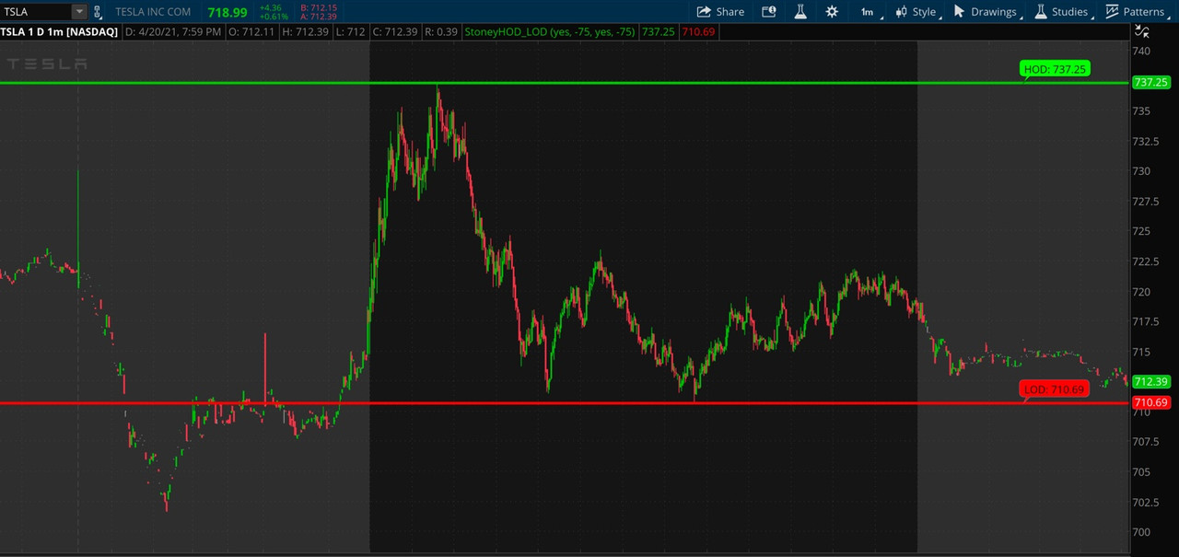Toggle the crossed-arrows icon at top-right of chart
This screenshot has width=1179, height=557.
click(x=1143, y=31)
